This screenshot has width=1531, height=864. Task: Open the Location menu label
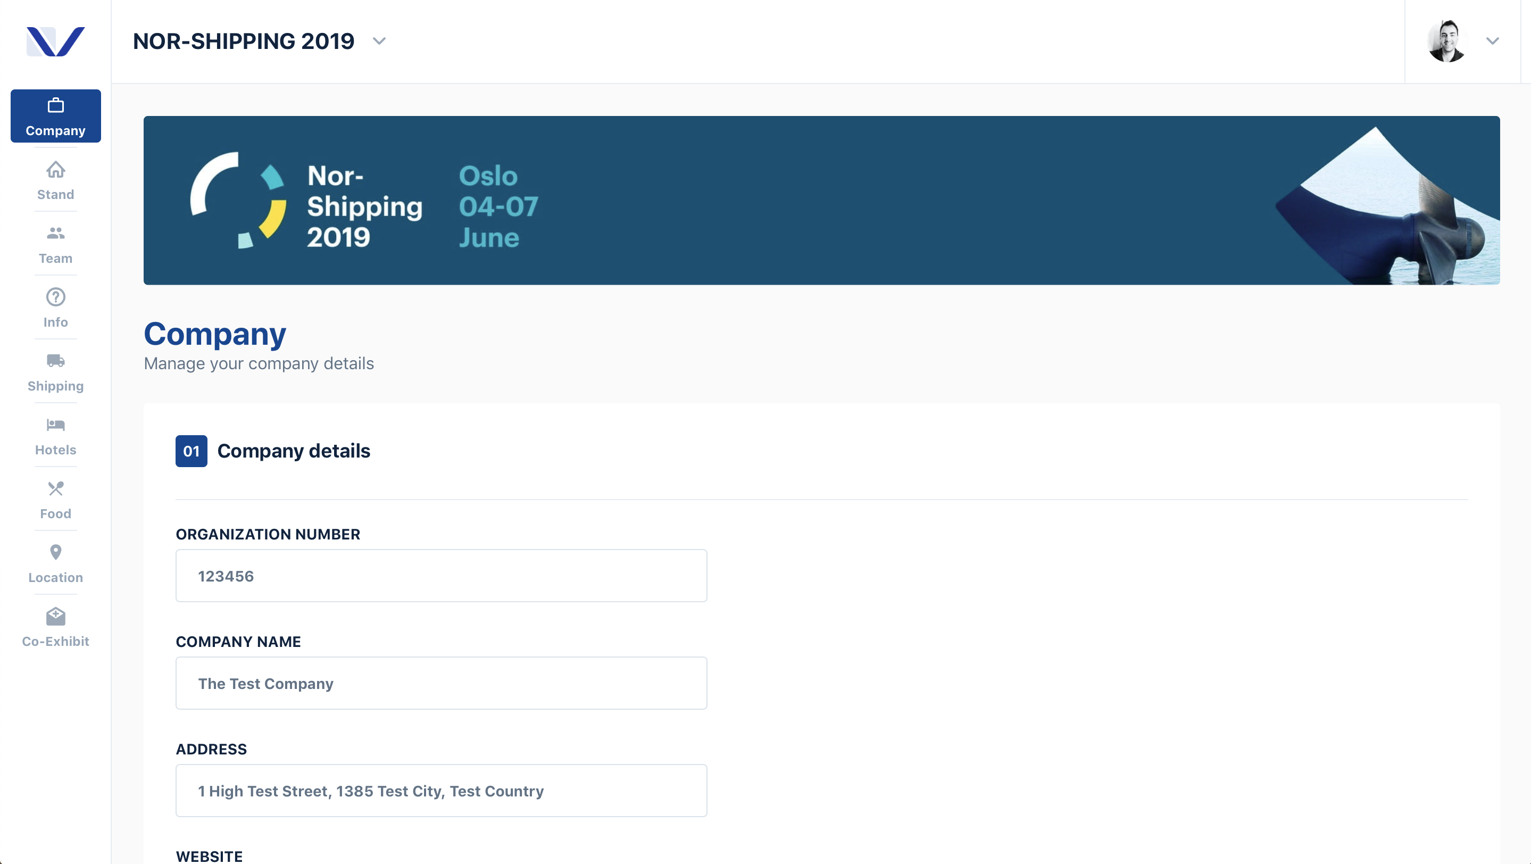click(x=55, y=578)
